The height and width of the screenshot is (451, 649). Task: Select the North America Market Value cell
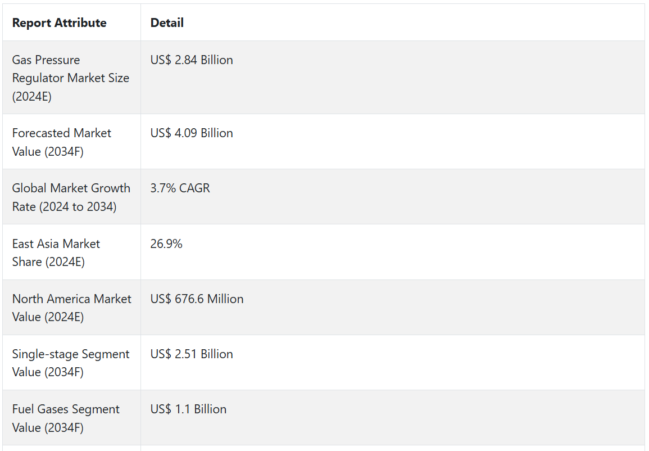(x=71, y=308)
